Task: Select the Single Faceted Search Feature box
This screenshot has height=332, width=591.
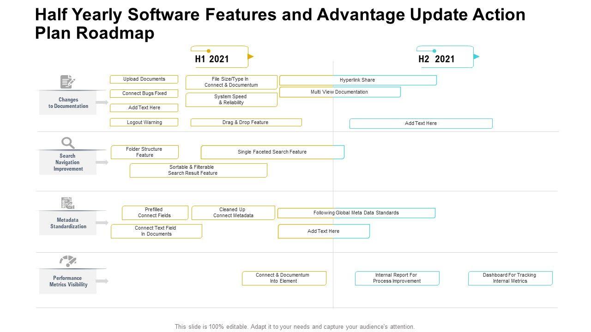Action: (x=272, y=152)
